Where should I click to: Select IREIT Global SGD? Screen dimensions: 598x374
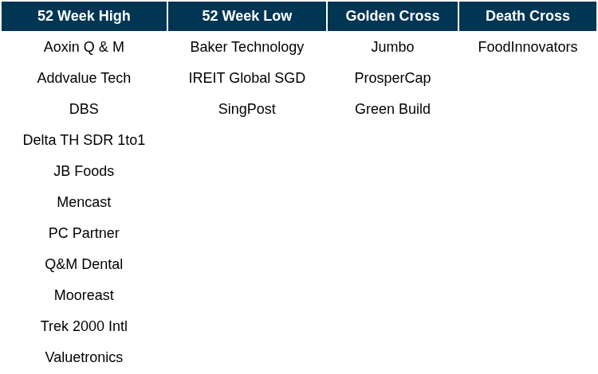tap(247, 78)
